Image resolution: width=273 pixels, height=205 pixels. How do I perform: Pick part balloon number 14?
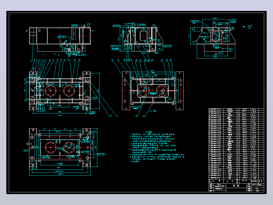pos(69,60)
